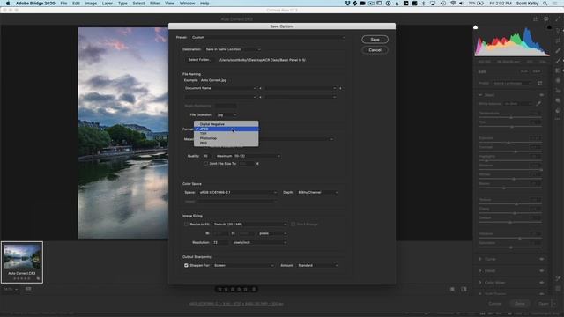This screenshot has height=317, width=564.
Task: Click the Spotlight search icon in menu bar
Action: (x=545, y=4)
